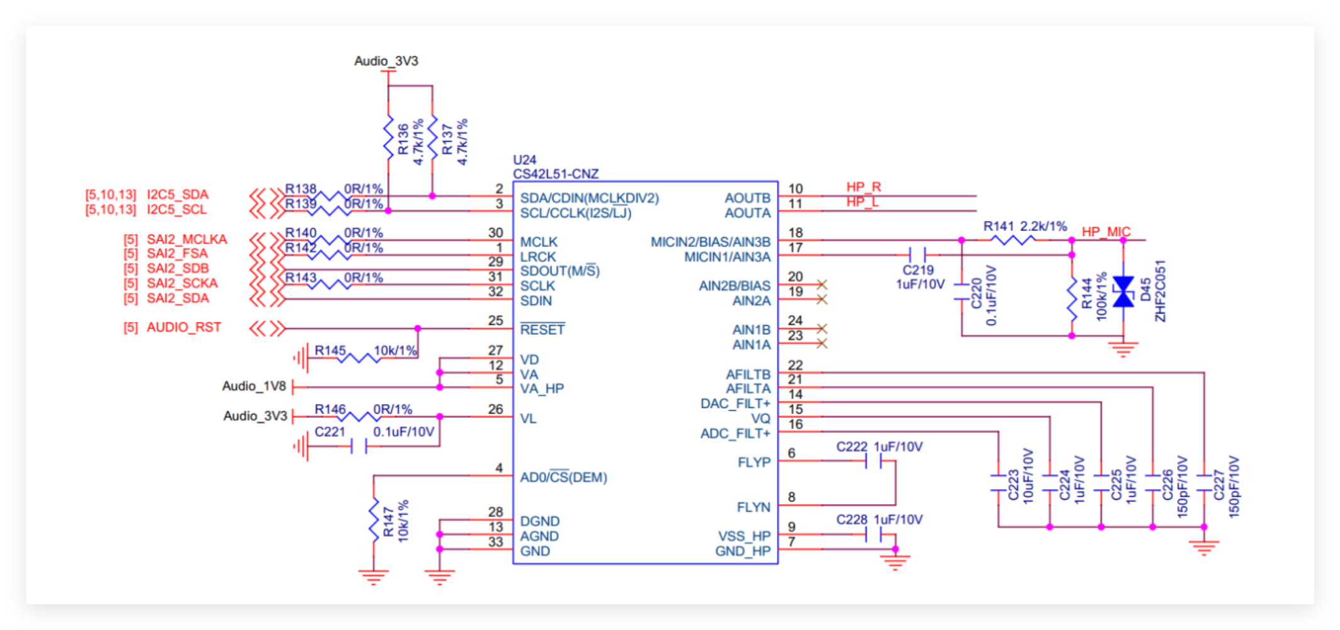Click the ADC_FILT+ pin name
Screen dimensions: 1340x630
[x=735, y=434]
